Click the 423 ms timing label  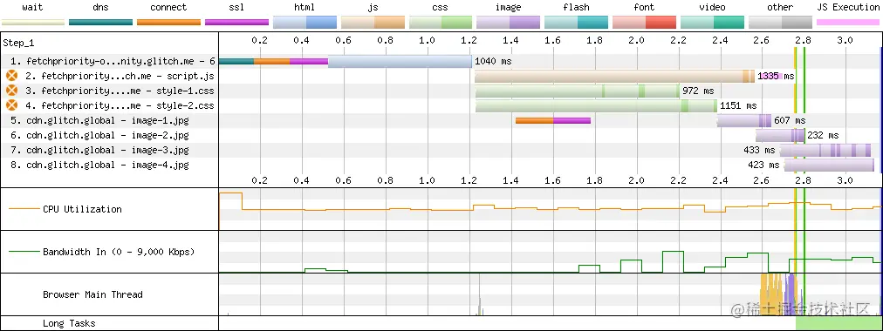point(763,165)
